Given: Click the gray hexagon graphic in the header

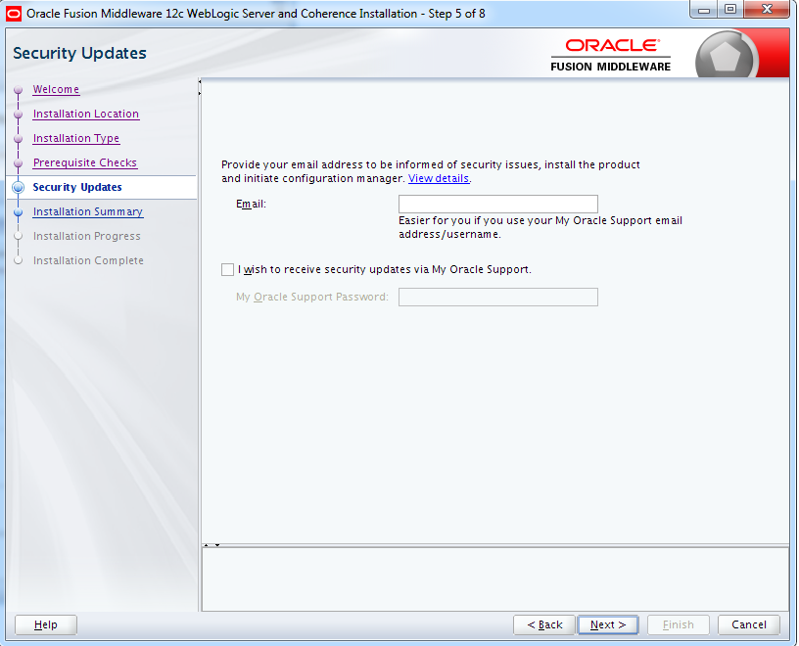Looking at the screenshot, I should [726, 53].
